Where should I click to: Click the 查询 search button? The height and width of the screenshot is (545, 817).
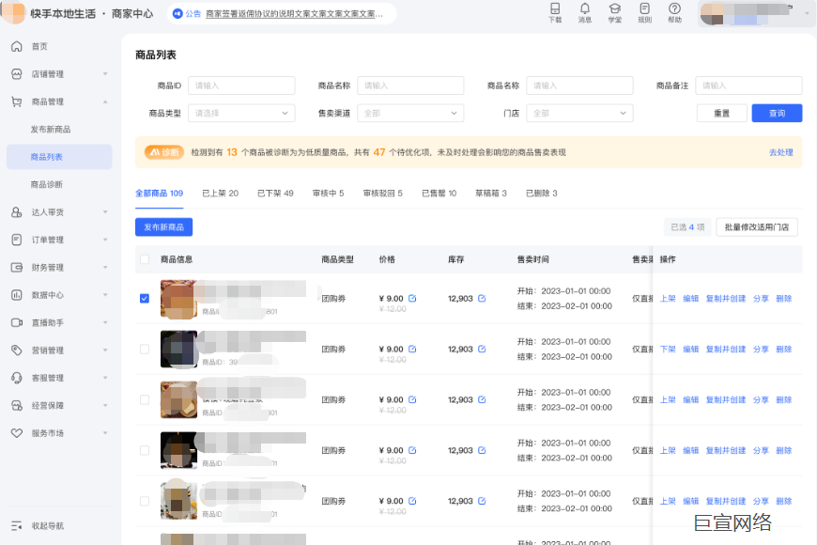click(x=777, y=113)
